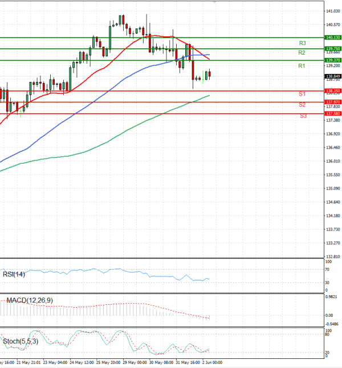Viewport: 342px width, 368px height.
Task: Click the 136.460 price axis value
Action: point(333,148)
